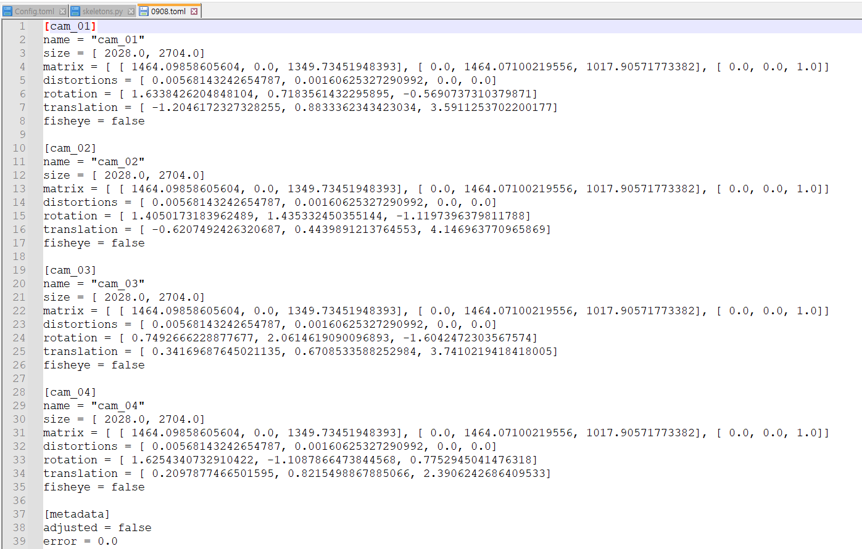Click the adjusted = false line

click(x=97, y=527)
